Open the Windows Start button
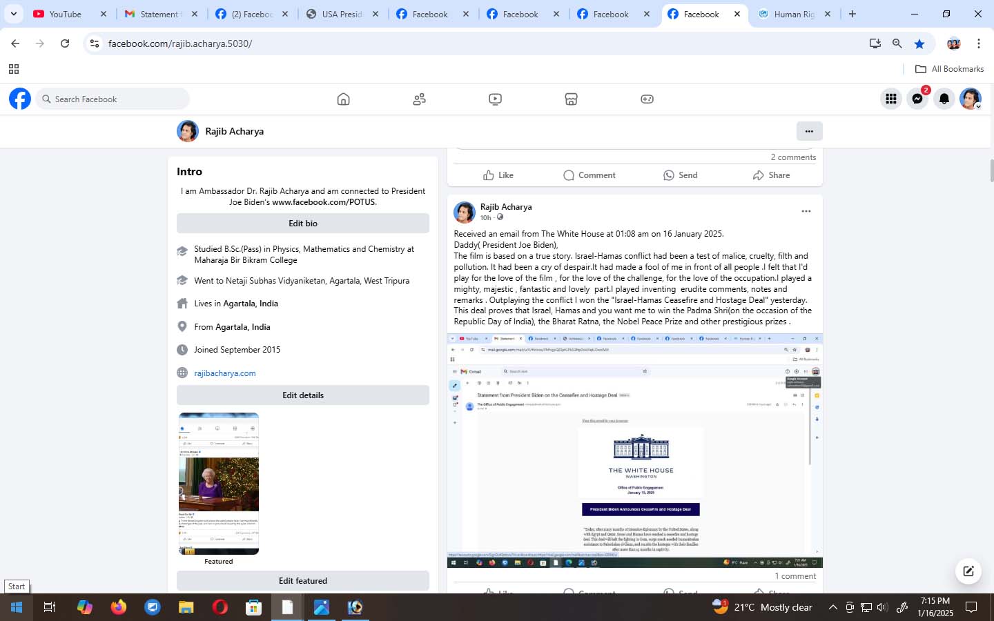Screen dimensions: 994x621 click(x=17, y=607)
